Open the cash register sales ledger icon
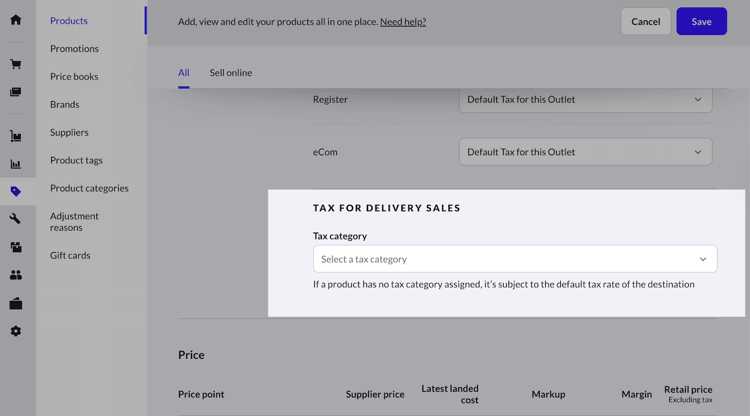 coord(16,92)
